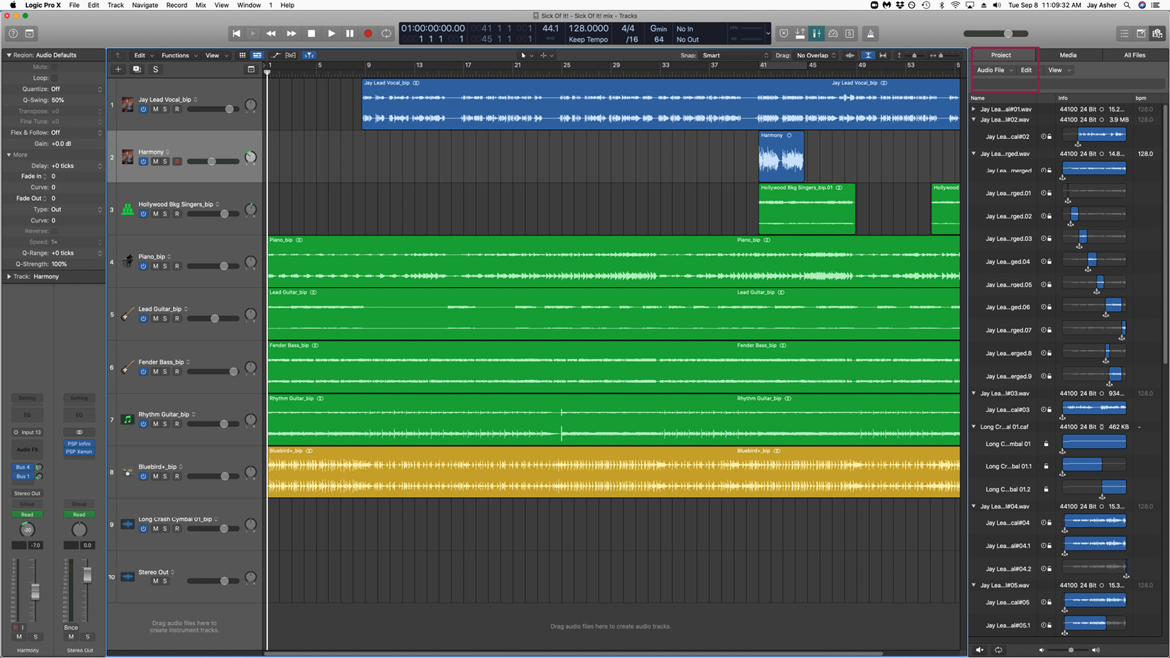Screen dimensions: 1170x658
Task: Click the Duplicate Track icon
Action: pos(137,69)
